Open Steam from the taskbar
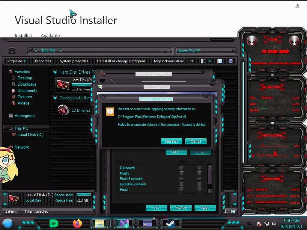 pyautogui.click(x=171, y=223)
